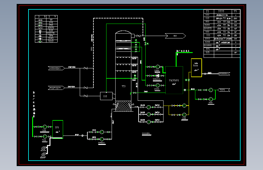Select the lower pump on the right green branch
The height and width of the screenshot is (170, 263).
point(211,99)
